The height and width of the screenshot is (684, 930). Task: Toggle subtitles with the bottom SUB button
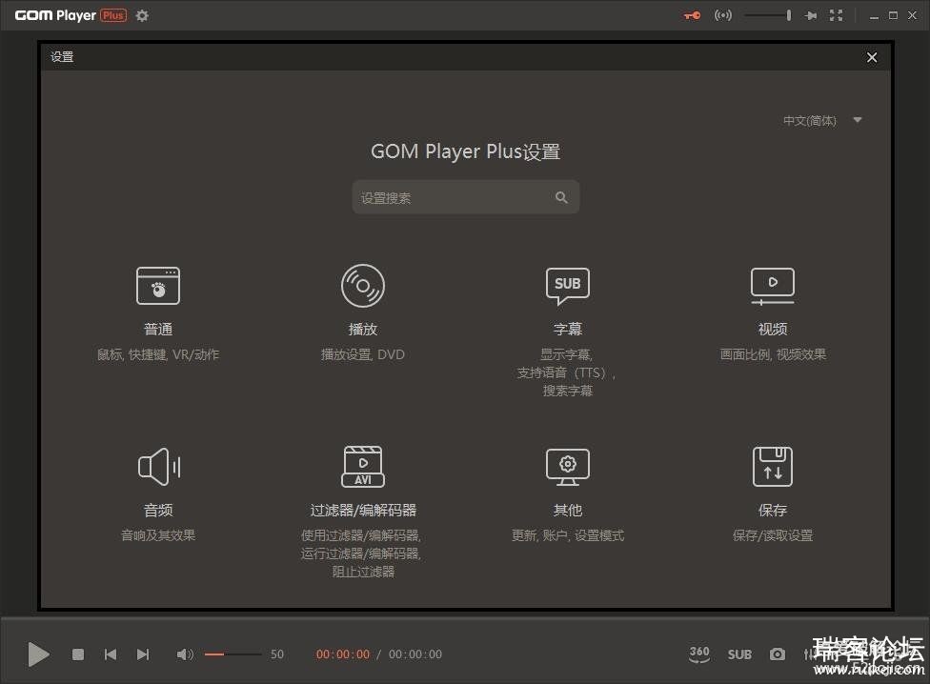click(739, 654)
